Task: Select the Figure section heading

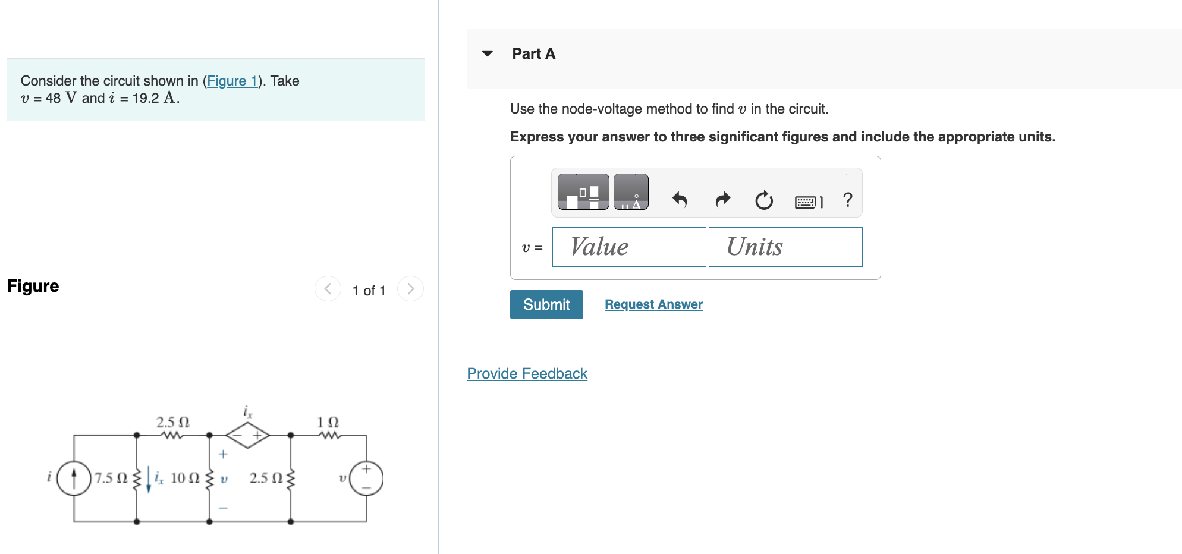Action: point(33,286)
